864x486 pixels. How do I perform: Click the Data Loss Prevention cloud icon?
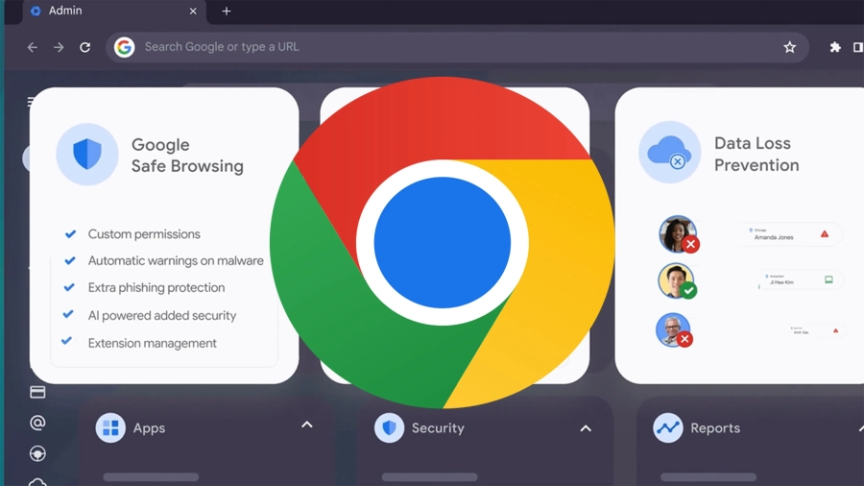coord(669,152)
